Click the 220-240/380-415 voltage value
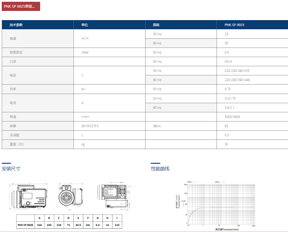 click(237, 71)
